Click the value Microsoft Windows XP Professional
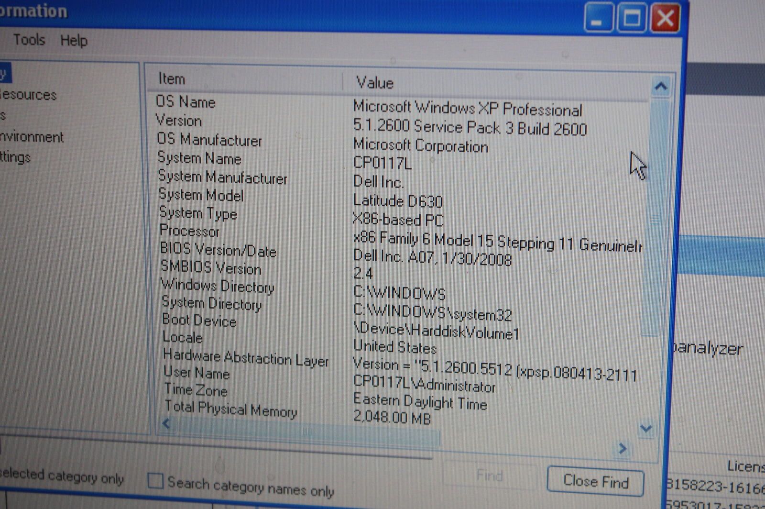 [468, 108]
